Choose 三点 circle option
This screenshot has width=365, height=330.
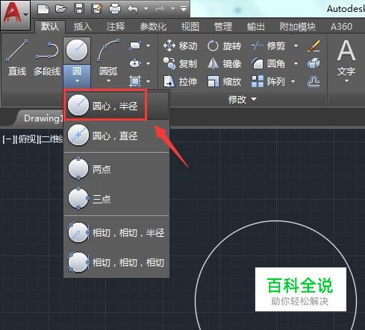[116, 199]
